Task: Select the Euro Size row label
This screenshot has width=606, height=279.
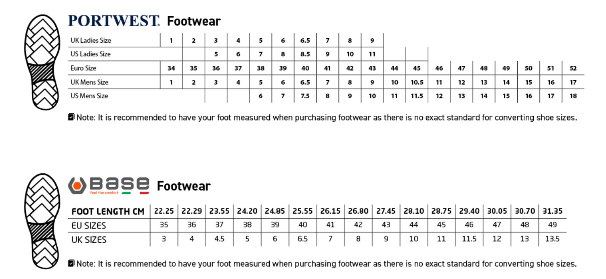Action: (x=84, y=68)
